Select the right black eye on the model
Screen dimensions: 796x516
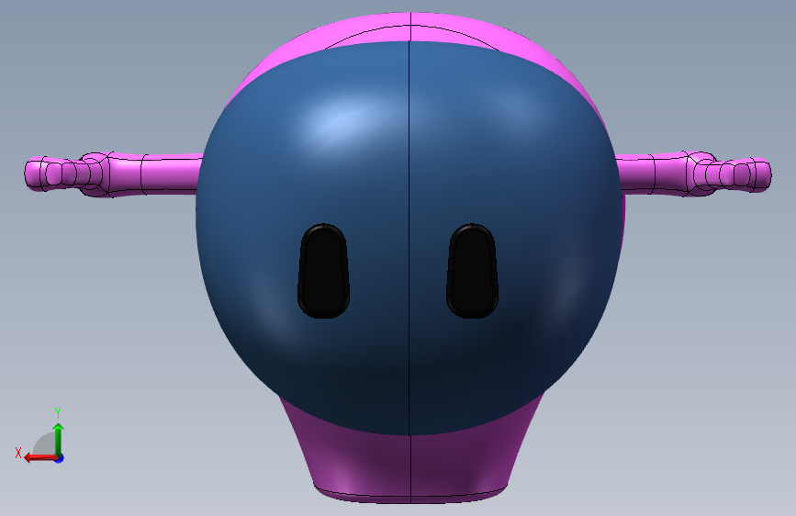(472, 271)
